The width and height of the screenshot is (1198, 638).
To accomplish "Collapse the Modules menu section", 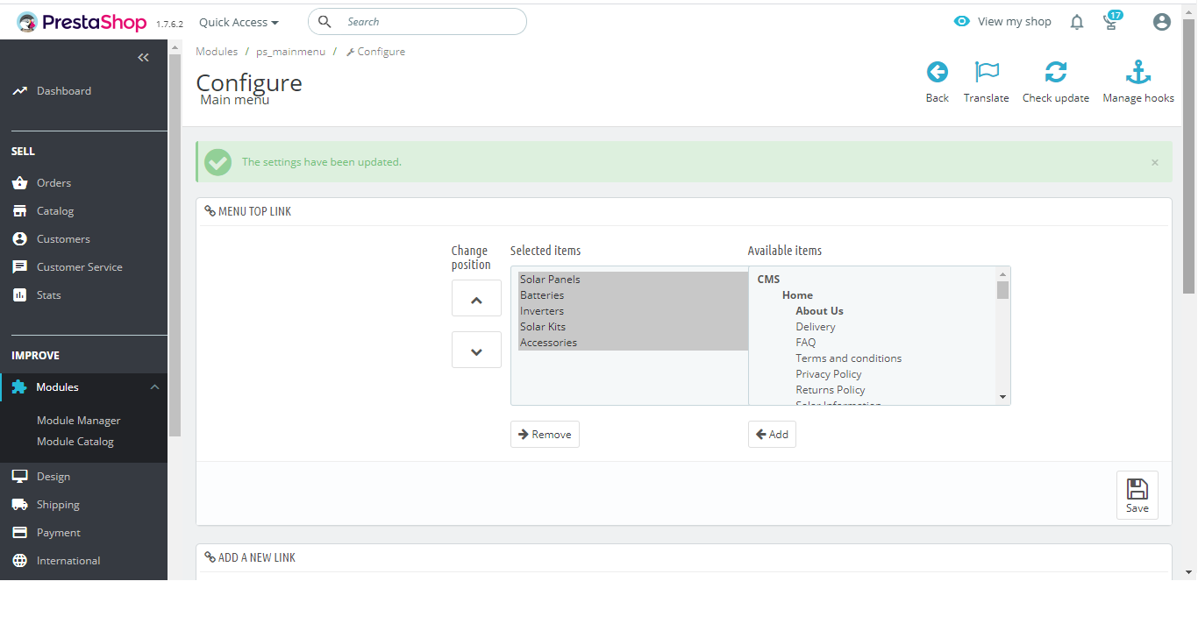I will pos(155,387).
